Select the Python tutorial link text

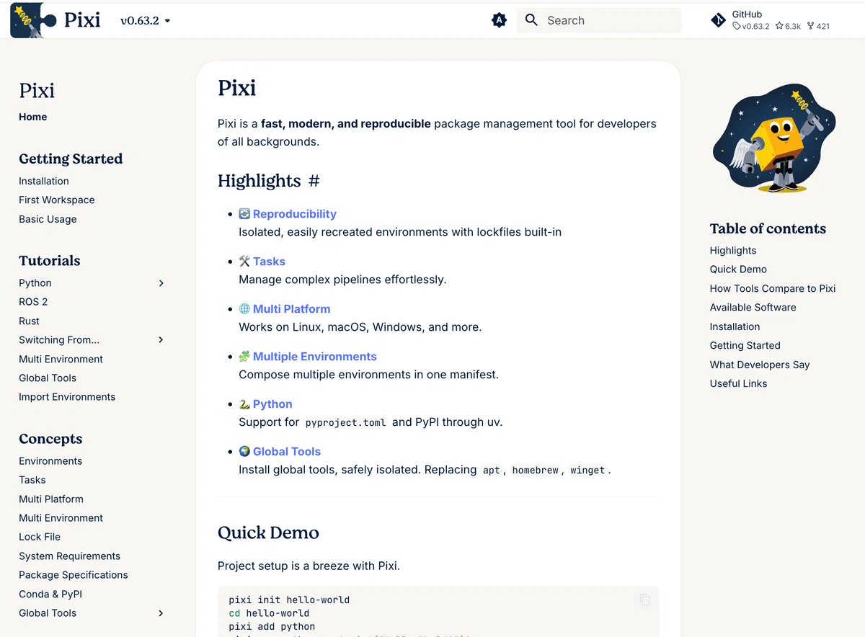click(35, 283)
